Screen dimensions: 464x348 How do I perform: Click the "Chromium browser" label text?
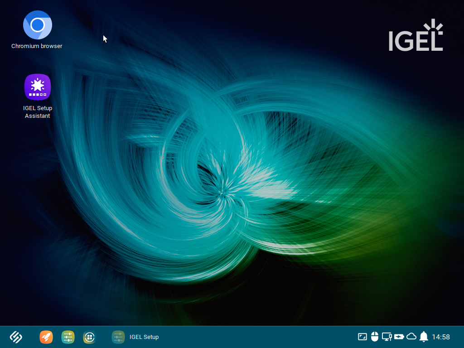(x=37, y=46)
